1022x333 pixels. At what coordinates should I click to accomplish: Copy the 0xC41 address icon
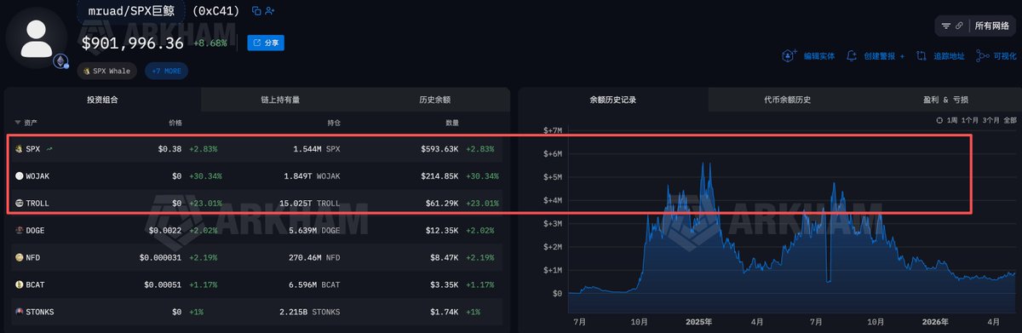[x=256, y=11]
